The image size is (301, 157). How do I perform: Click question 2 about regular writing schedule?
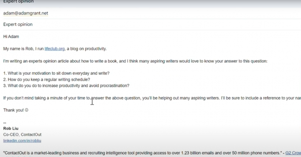[46, 80]
